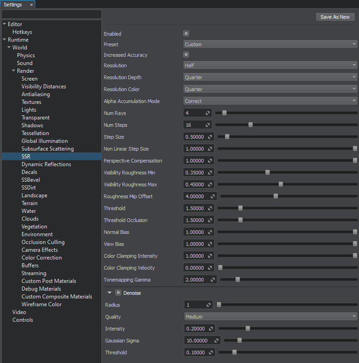Open Global Illumination settings
Screen dimensions: 359x363
pos(45,141)
